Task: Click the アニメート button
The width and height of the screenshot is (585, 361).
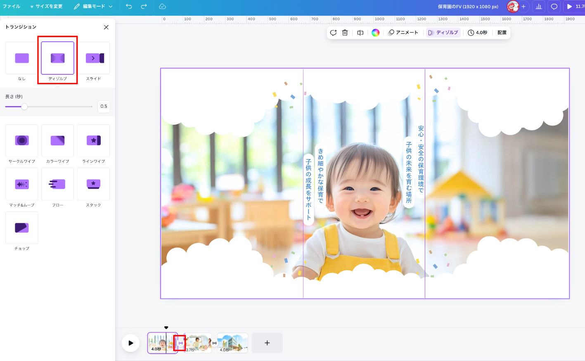Action: click(403, 33)
